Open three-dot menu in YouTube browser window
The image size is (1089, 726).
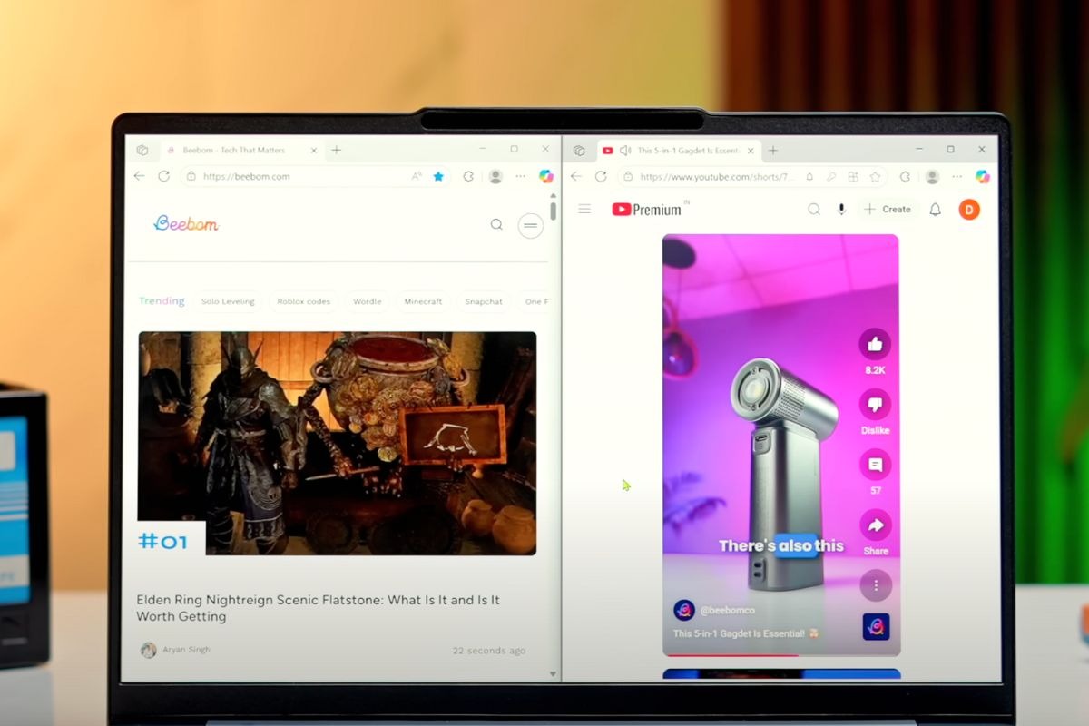pos(957,176)
